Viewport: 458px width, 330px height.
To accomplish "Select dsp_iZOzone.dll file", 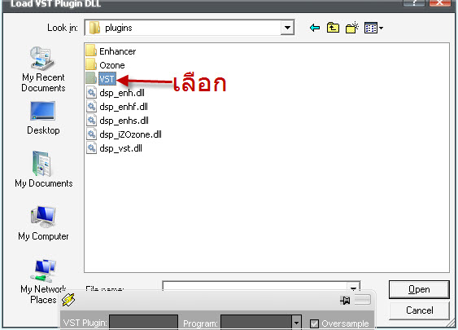I will [124, 134].
